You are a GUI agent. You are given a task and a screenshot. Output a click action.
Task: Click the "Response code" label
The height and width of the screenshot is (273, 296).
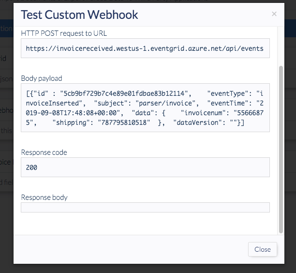point(44,152)
